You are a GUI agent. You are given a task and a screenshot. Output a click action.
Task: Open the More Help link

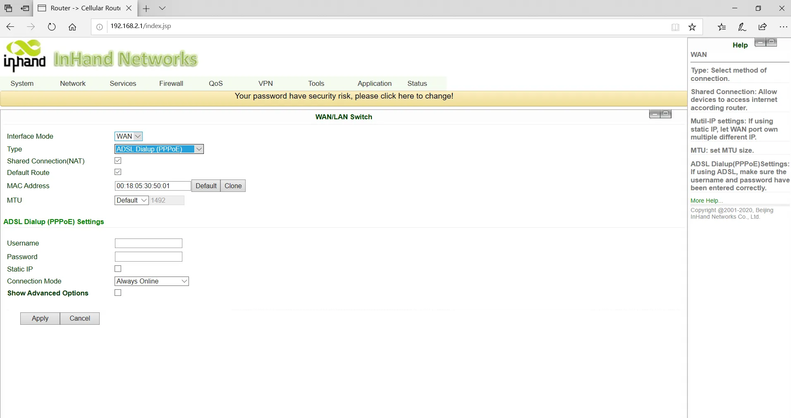coord(707,201)
